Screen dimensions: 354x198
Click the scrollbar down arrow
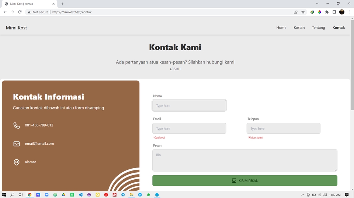pyautogui.click(x=352, y=190)
